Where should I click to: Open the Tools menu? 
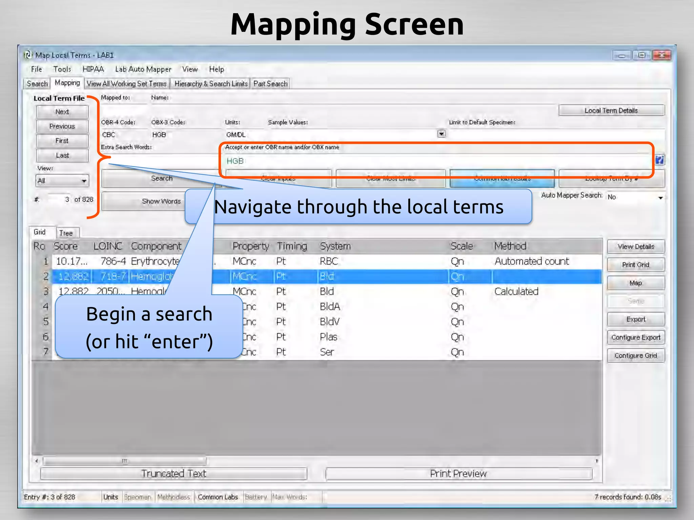(x=62, y=69)
